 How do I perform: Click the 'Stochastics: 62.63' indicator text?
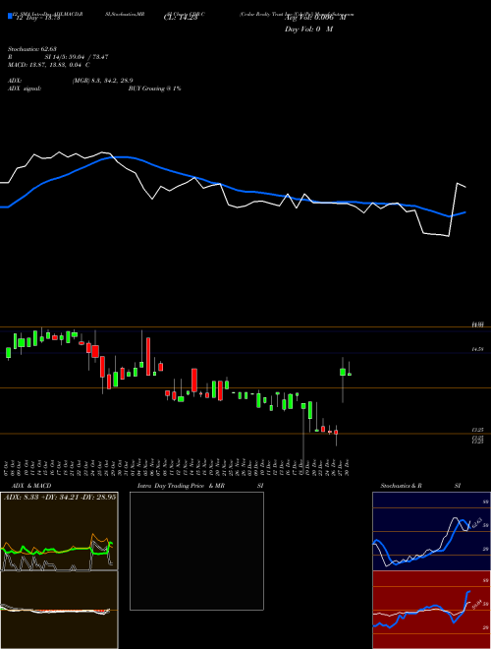point(31,50)
